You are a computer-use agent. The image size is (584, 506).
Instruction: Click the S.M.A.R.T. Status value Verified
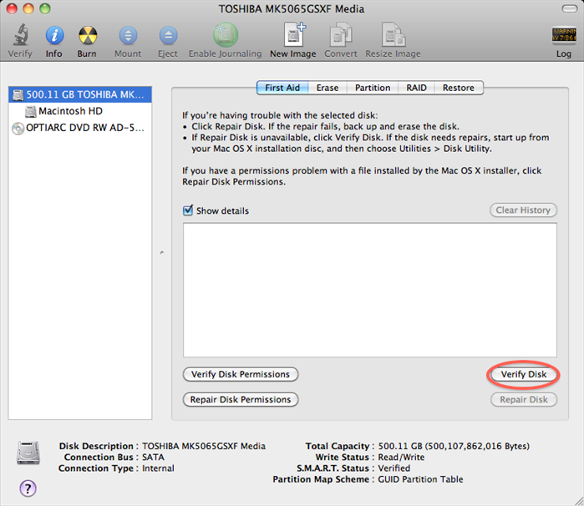pos(394,468)
